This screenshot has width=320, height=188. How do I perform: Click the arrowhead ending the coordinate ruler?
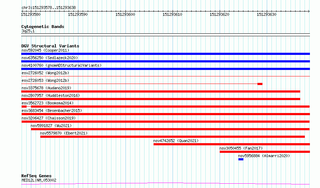pos(309,11)
